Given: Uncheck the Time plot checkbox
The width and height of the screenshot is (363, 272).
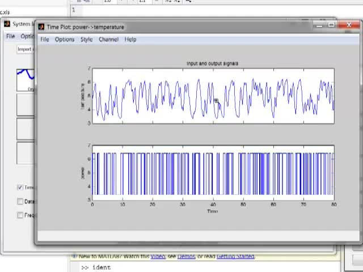Looking at the screenshot, I should (x=20, y=187).
